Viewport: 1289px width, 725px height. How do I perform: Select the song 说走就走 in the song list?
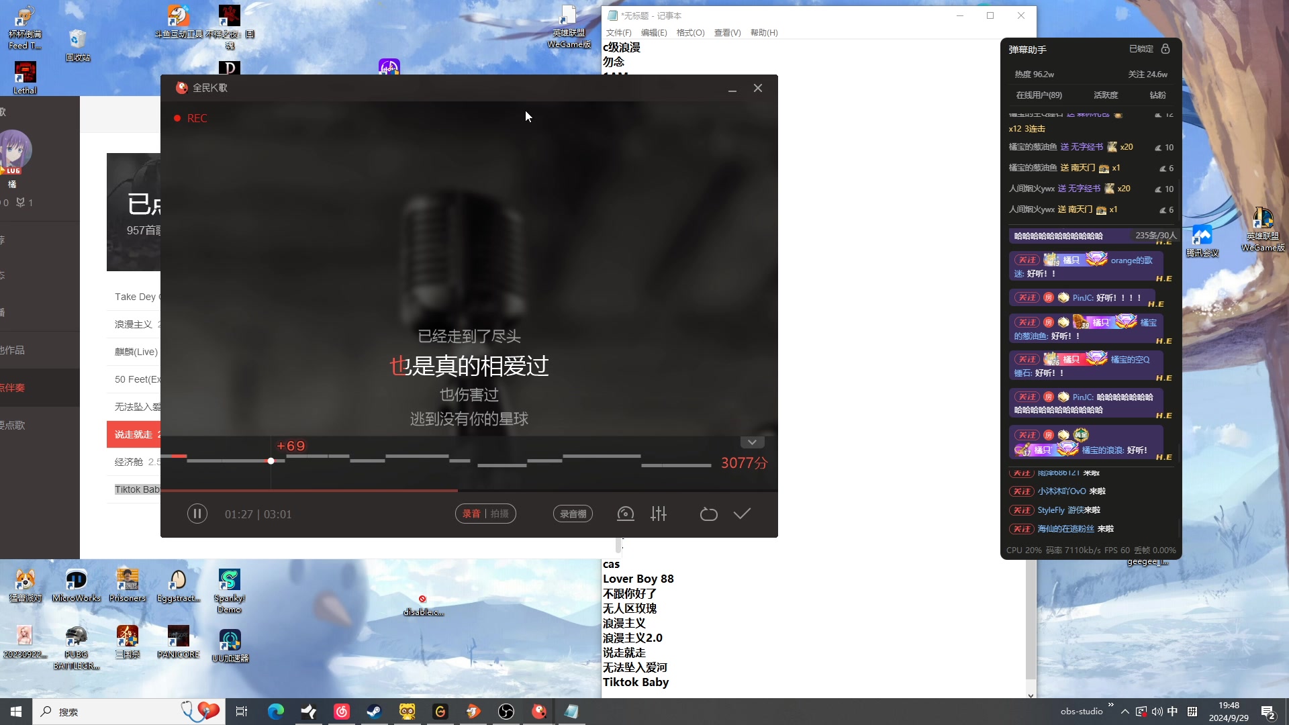(x=134, y=434)
